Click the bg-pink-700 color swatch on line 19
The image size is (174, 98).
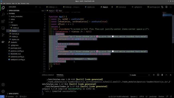pyautogui.click(x=97, y=51)
